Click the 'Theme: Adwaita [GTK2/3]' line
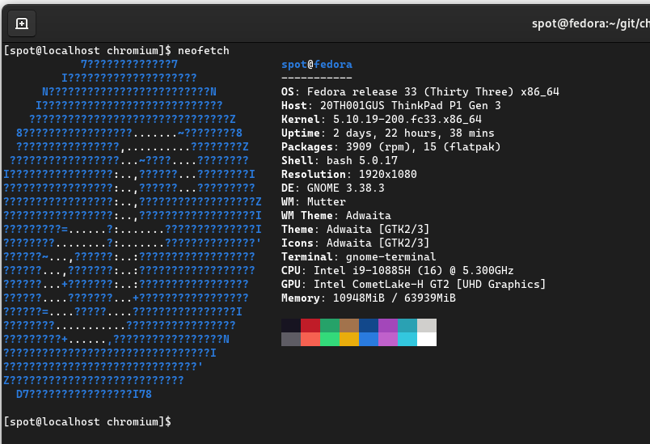 (355, 229)
